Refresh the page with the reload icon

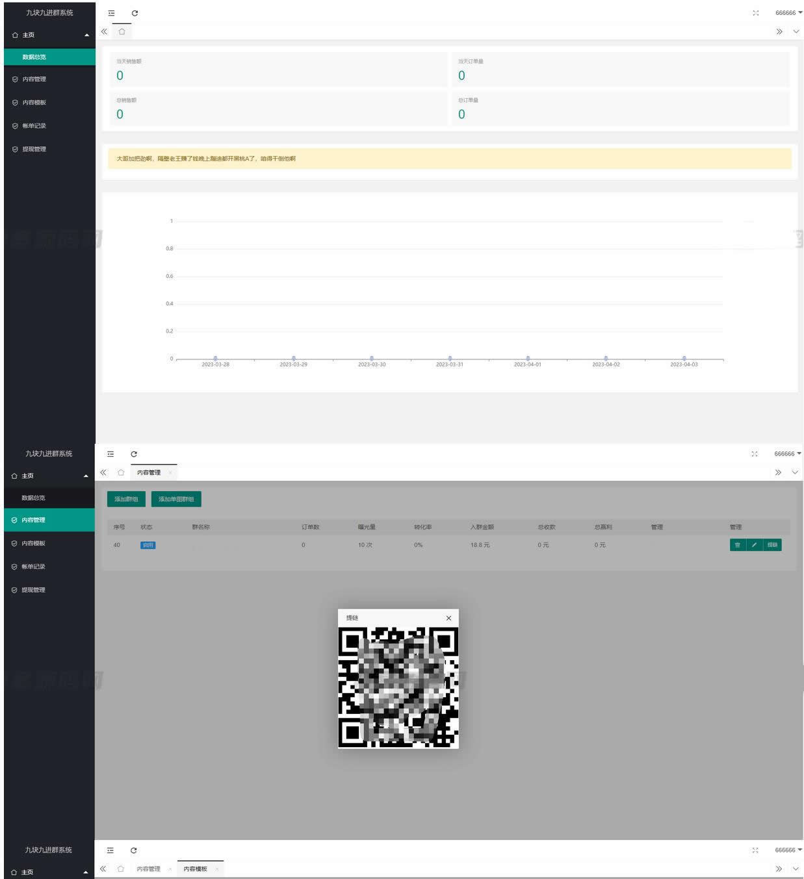point(135,13)
